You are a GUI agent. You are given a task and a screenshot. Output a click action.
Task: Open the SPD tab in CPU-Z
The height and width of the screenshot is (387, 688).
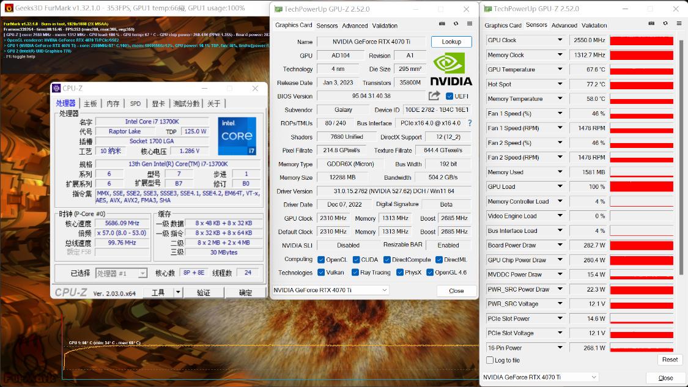(135, 103)
